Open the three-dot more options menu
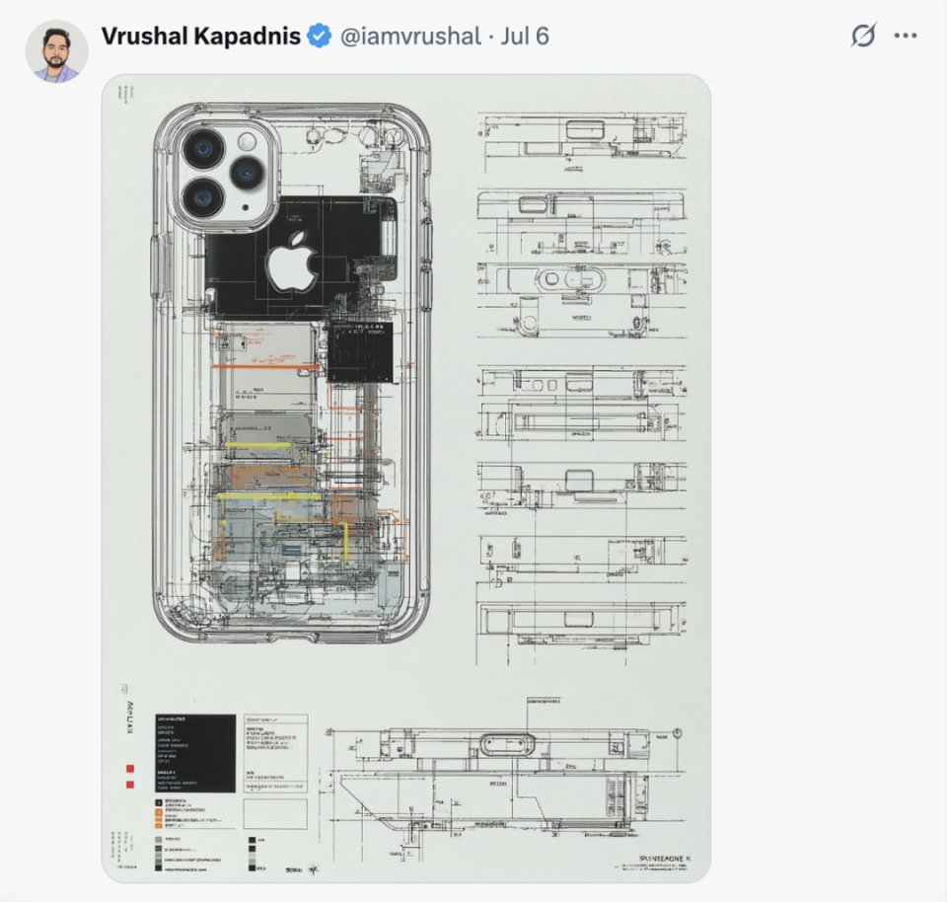This screenshot has height=902, width=947. (906, 36)
